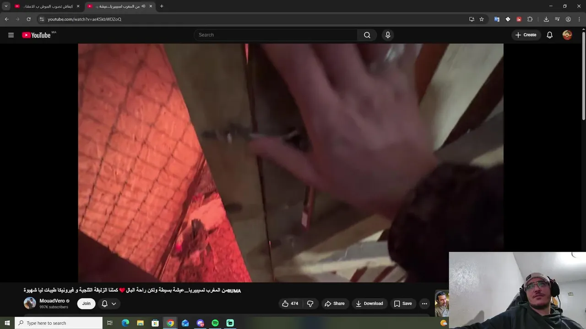
Task: Click the YouTube search field
Action: [276, 35]
